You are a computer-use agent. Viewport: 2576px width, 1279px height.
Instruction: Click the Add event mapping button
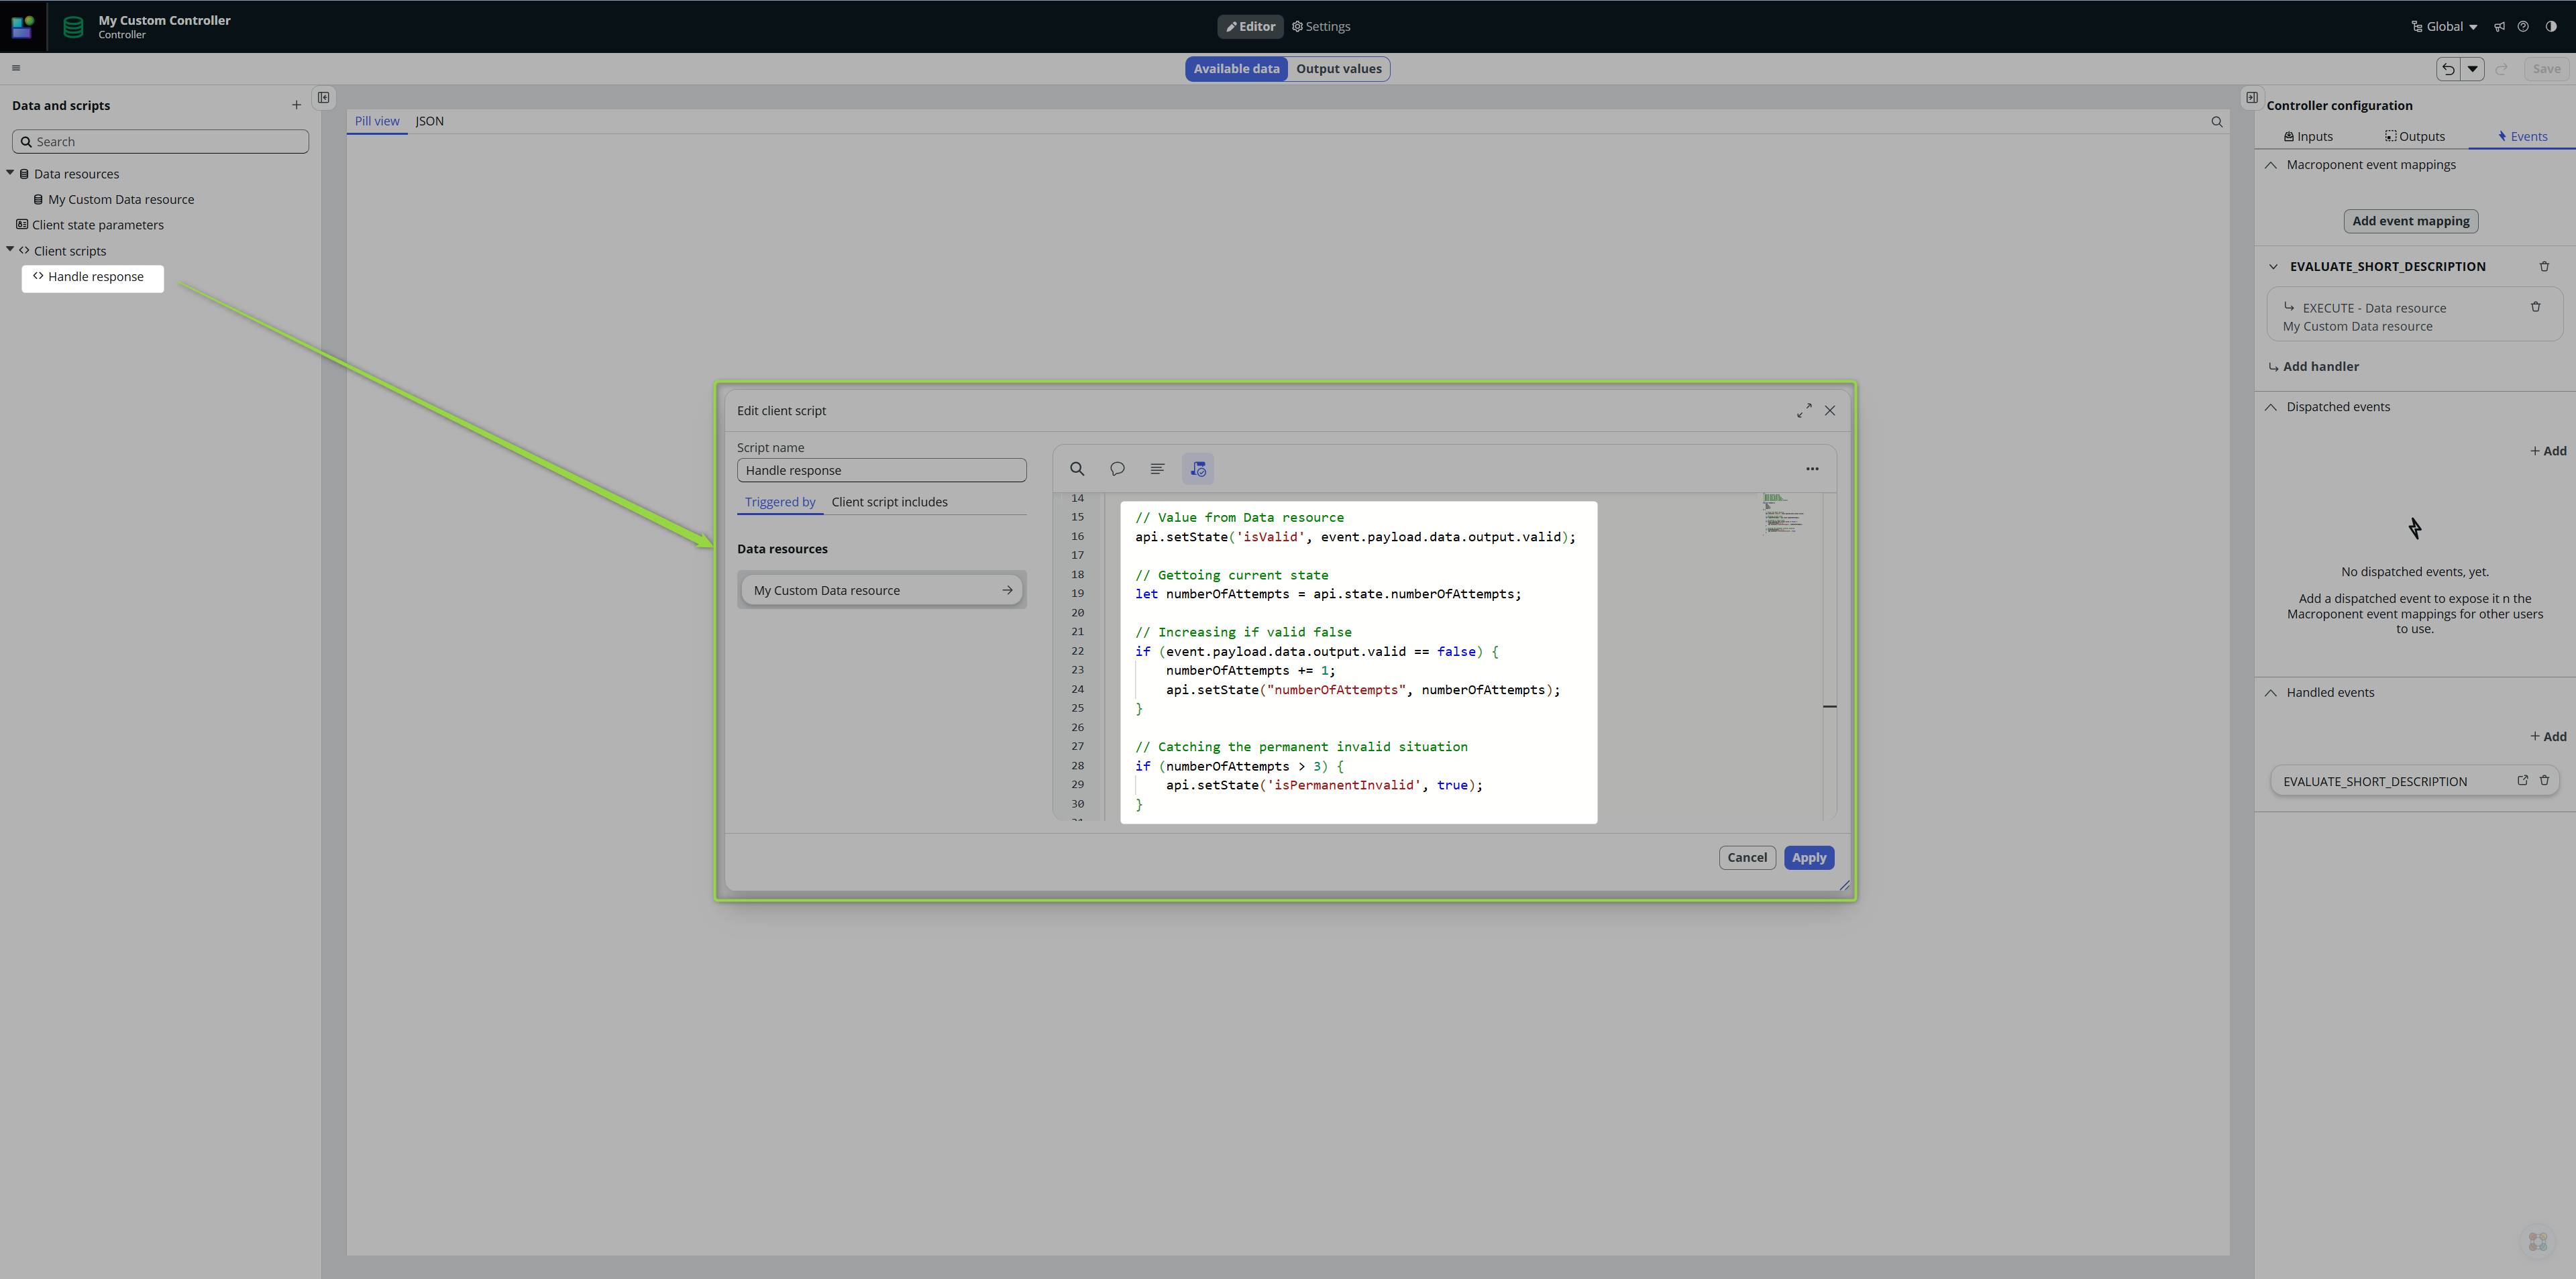click(x=2410, y=221)
